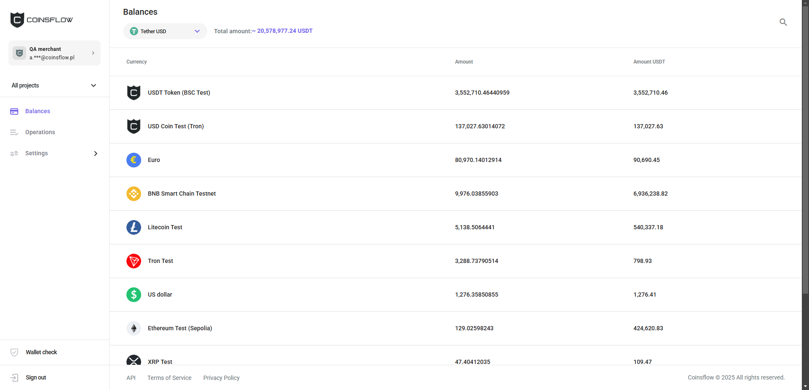809x390 pixels.
Task: Expand the All projects dropdown
Action: [x=54, y=85]
